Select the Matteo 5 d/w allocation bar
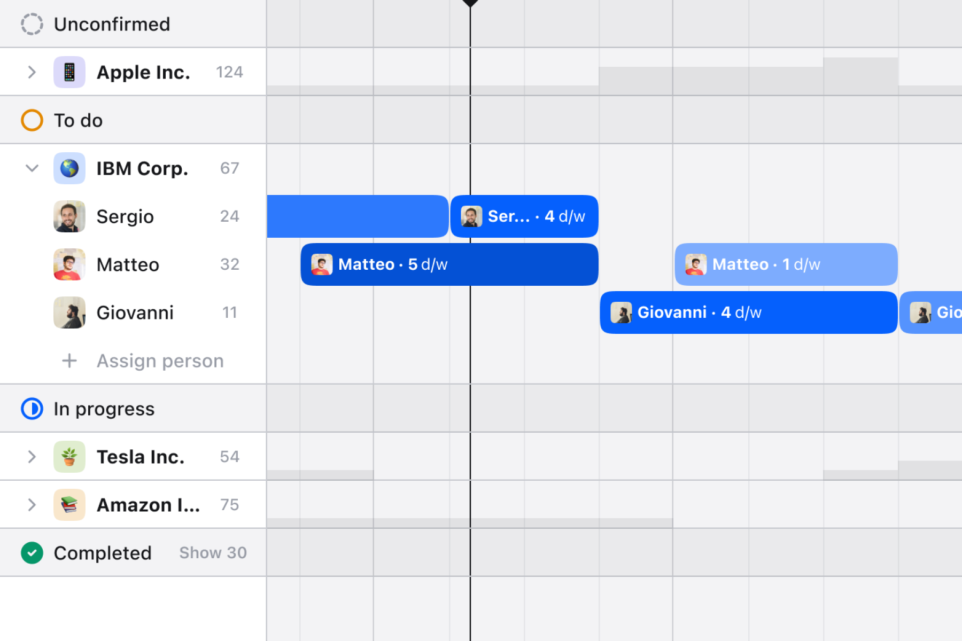 coord(449,264)
